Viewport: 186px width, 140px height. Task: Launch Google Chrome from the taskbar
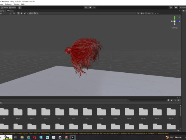28,137
